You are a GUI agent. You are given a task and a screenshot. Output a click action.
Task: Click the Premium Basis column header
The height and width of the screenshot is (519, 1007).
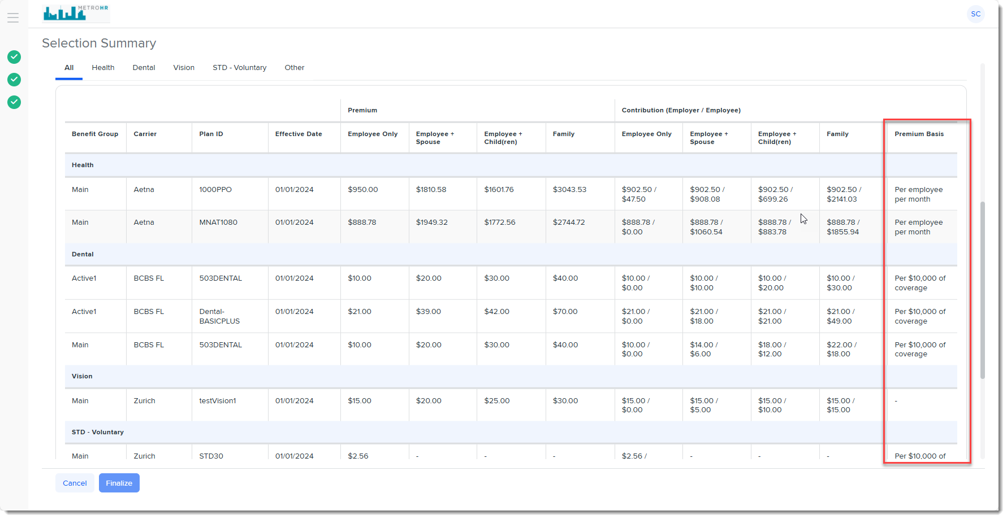(x=919, y=134)
